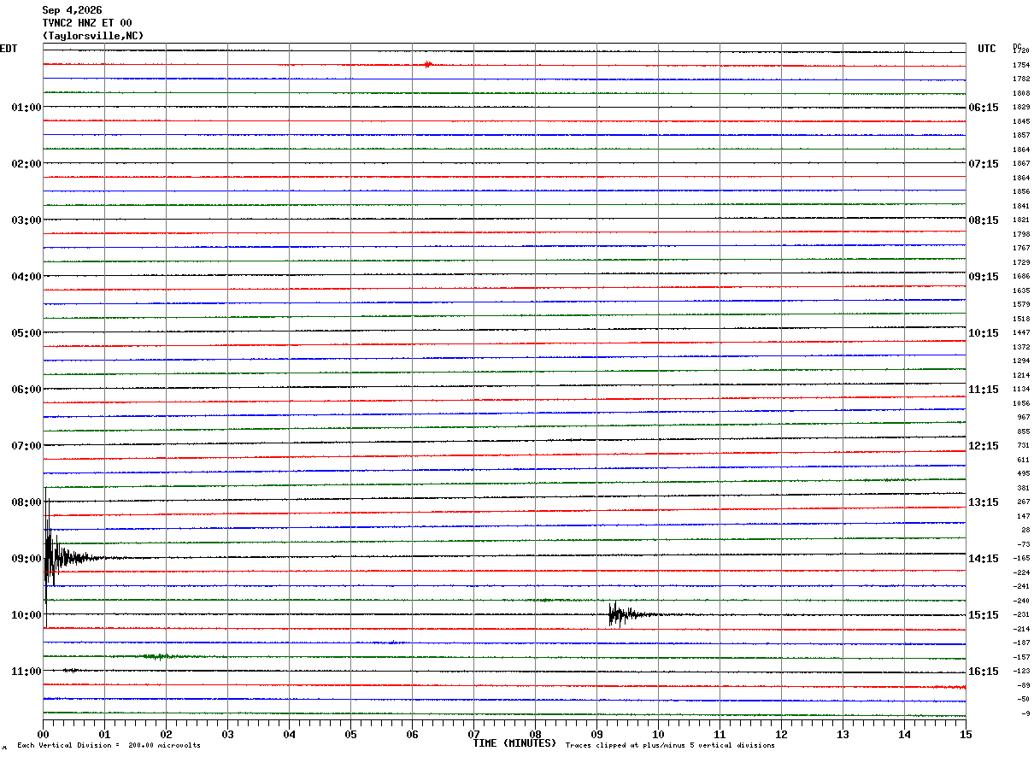Select the DC offset column header
Image resolution: width=1034 pixels, height=757 pixels.
click(x=1017, y=46)
